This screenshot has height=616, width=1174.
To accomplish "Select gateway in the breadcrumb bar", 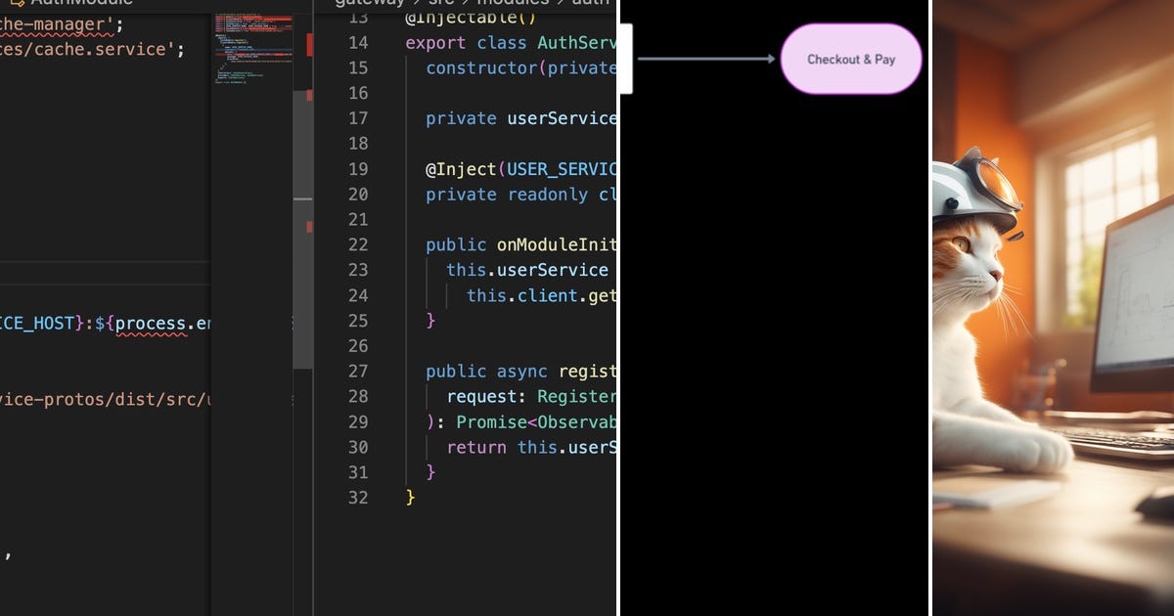I will pyautogui.click(x=370, y=2).
